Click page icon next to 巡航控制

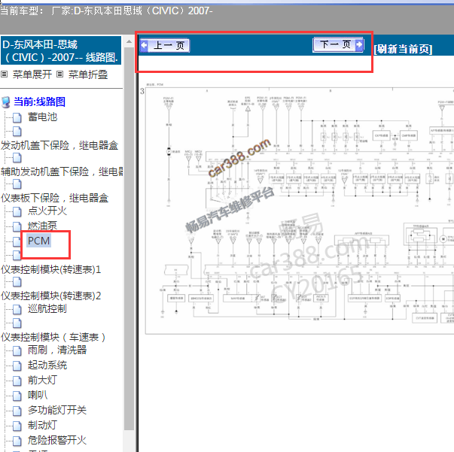pos(17,309)
